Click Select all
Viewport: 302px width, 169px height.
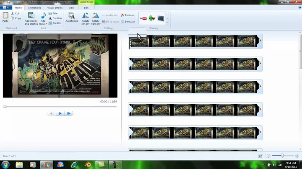[128, 21]
